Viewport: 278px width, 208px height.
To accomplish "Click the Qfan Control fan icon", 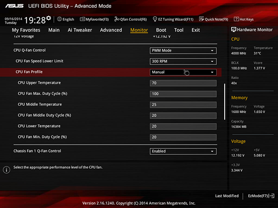I will coord(117,19).
